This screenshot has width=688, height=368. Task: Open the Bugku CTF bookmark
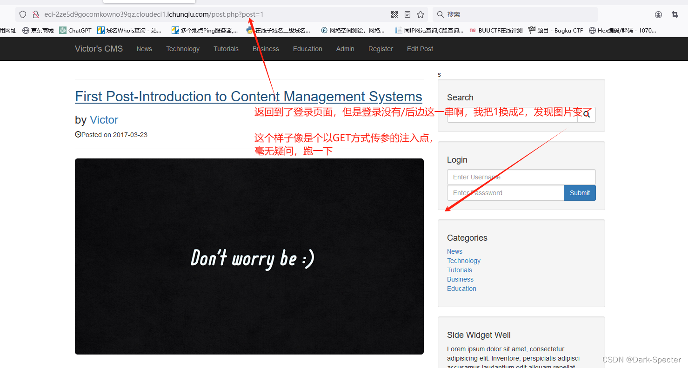(556, 30)
